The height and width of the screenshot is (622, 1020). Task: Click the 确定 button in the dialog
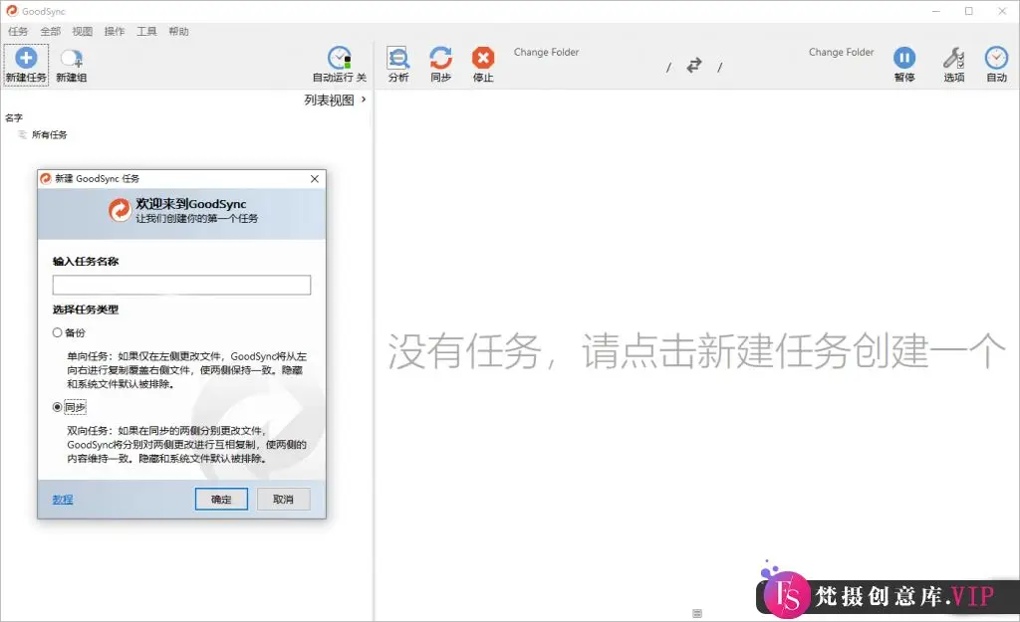(x=221, y=500)
